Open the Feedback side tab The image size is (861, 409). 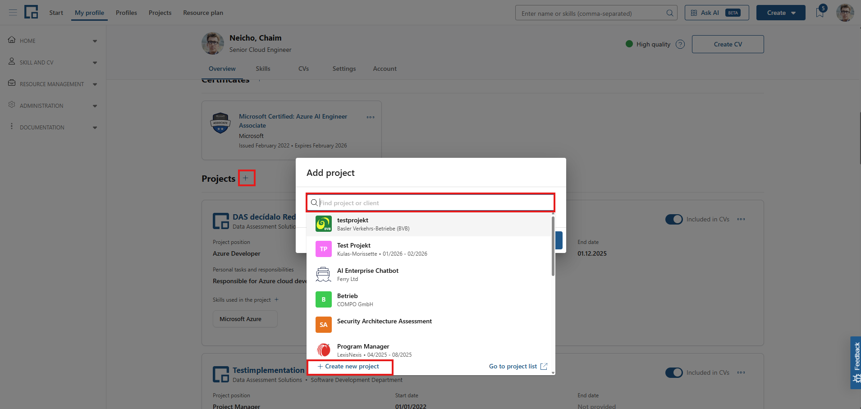[856, 363]
